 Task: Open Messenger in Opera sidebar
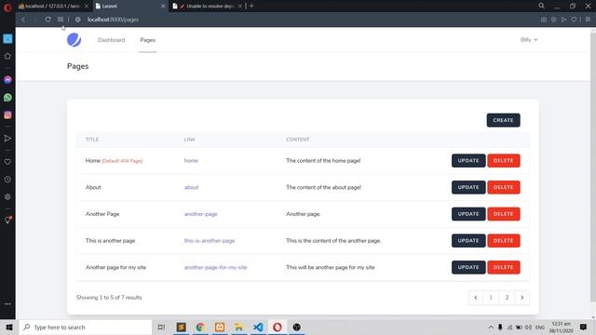click(7, 80)
